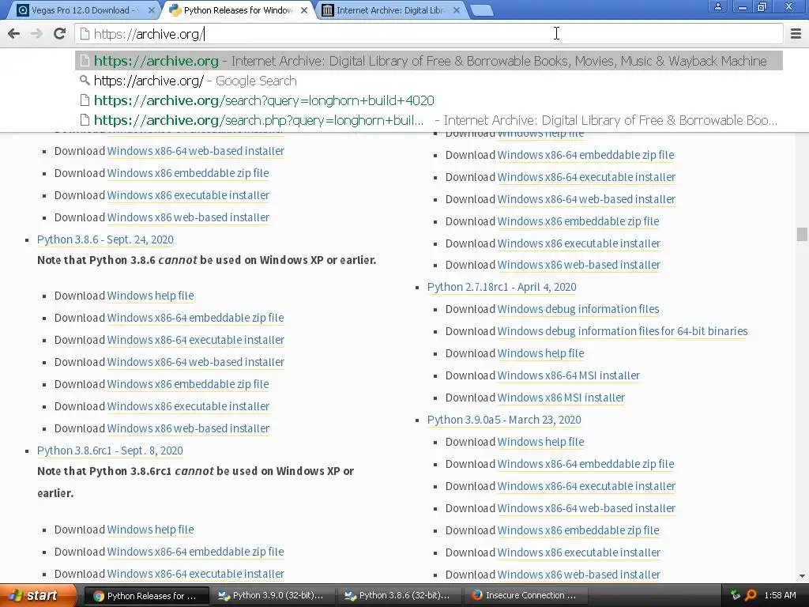Choose the search?query=longhorn+build+4020 suggestion
This screenshot has width=809, height=607.
(x=429, y=100)
